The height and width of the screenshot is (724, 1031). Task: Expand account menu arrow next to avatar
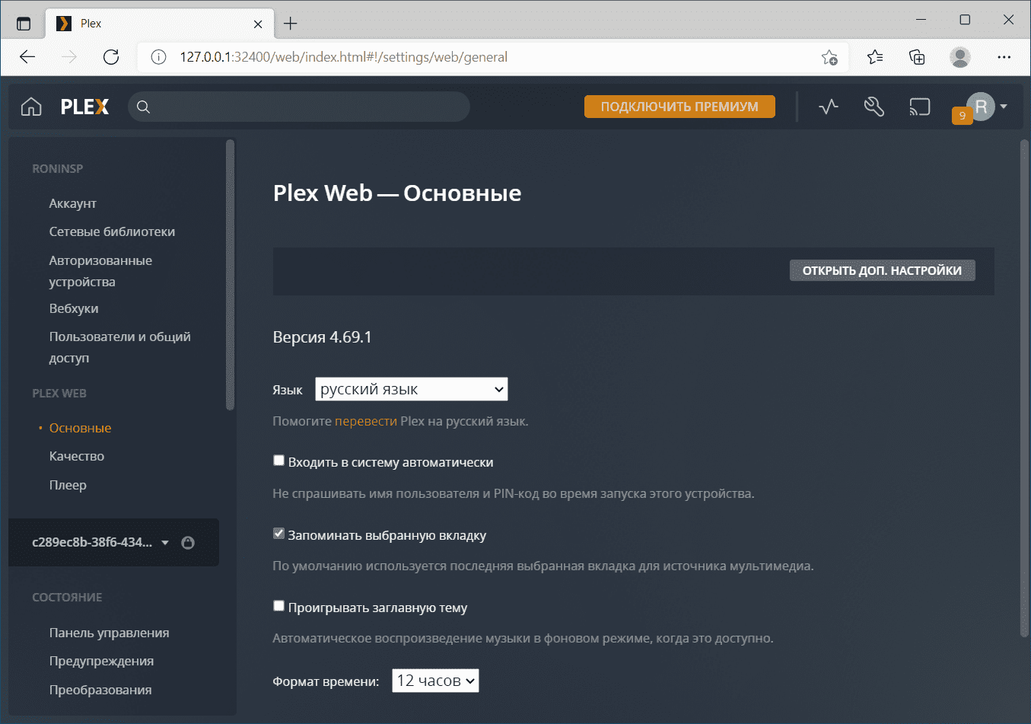1004,107
